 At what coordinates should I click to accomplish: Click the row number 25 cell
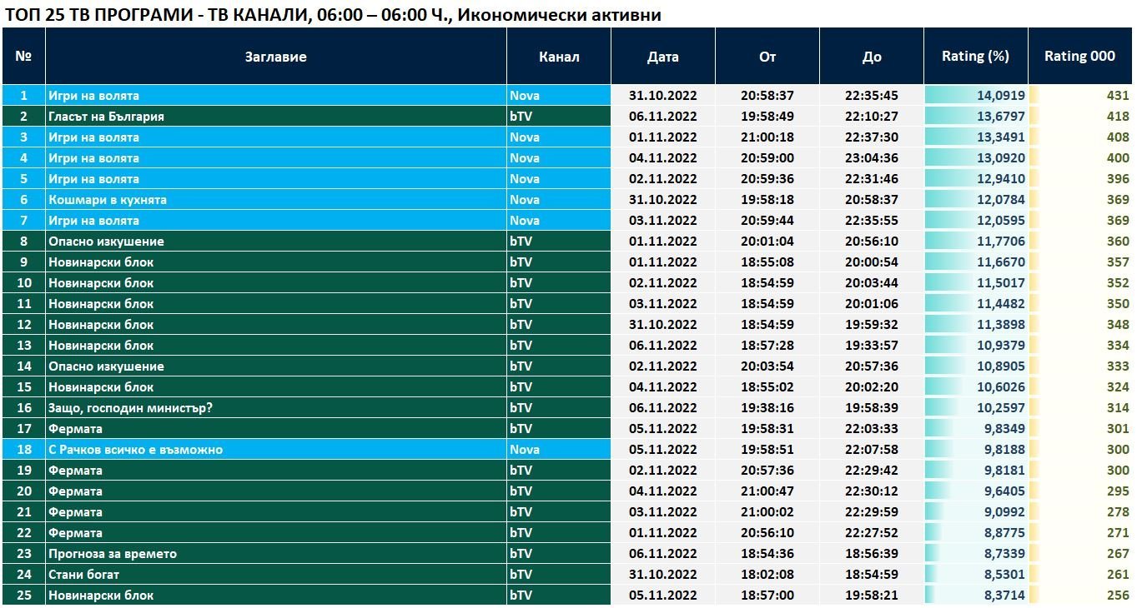23,596
